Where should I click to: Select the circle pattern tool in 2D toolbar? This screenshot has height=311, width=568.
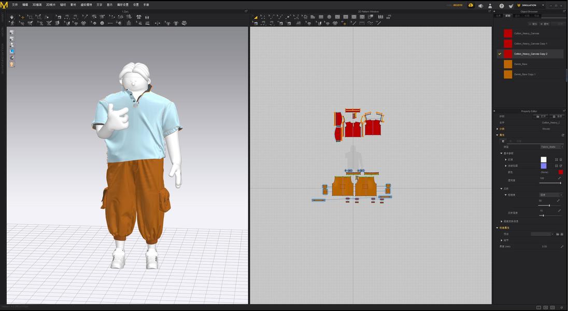point(329,17)
